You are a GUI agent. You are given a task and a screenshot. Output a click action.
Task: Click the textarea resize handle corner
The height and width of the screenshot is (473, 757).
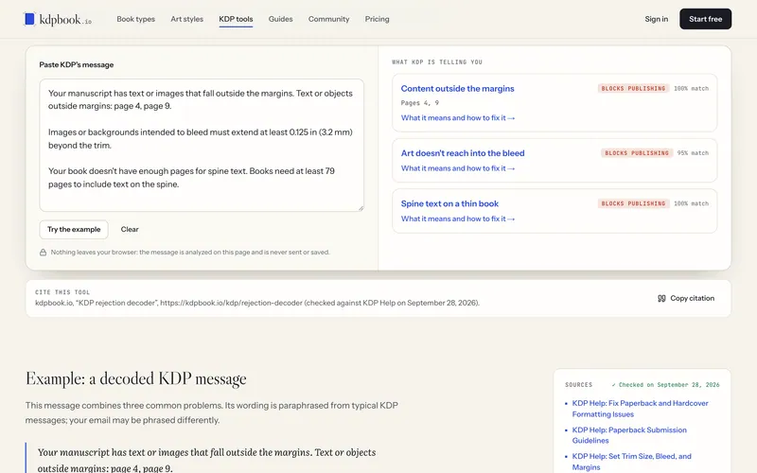pos(361,208)
